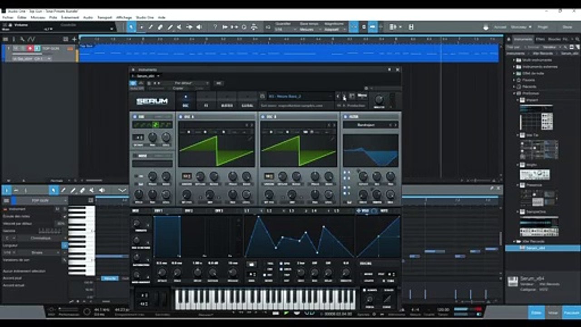Screen dimensions: 581x327
Task: Click the Serum Menu button
Action: [362, 96]
